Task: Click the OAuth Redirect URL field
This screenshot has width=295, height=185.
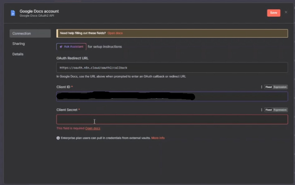Action: tap(172, 67)
